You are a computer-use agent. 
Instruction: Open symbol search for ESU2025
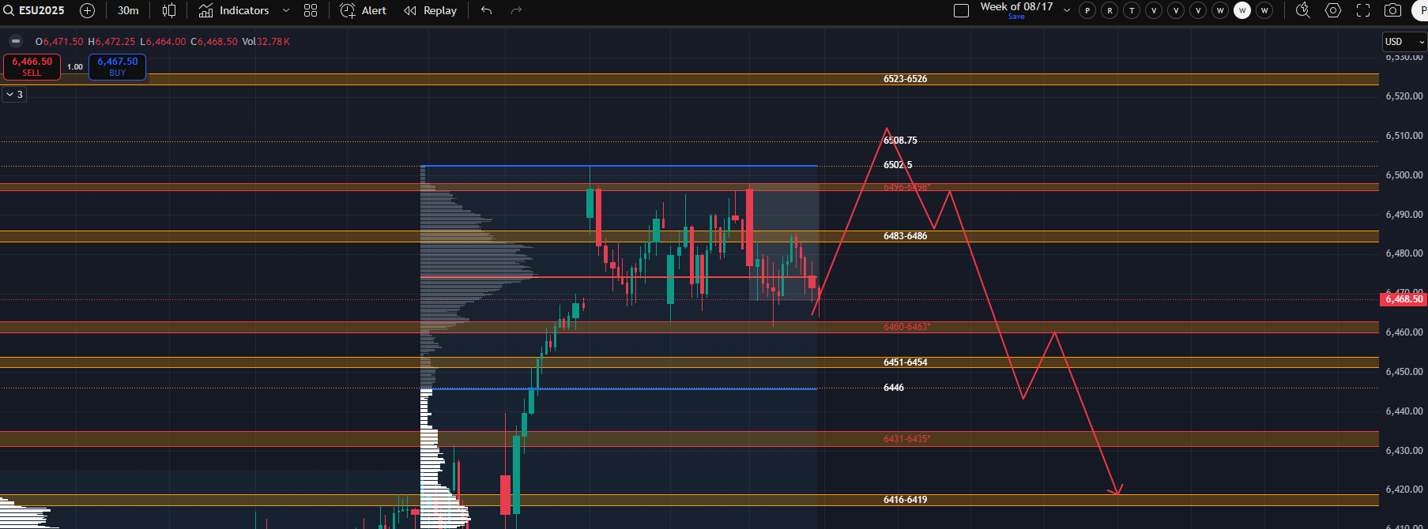(35, 10)
